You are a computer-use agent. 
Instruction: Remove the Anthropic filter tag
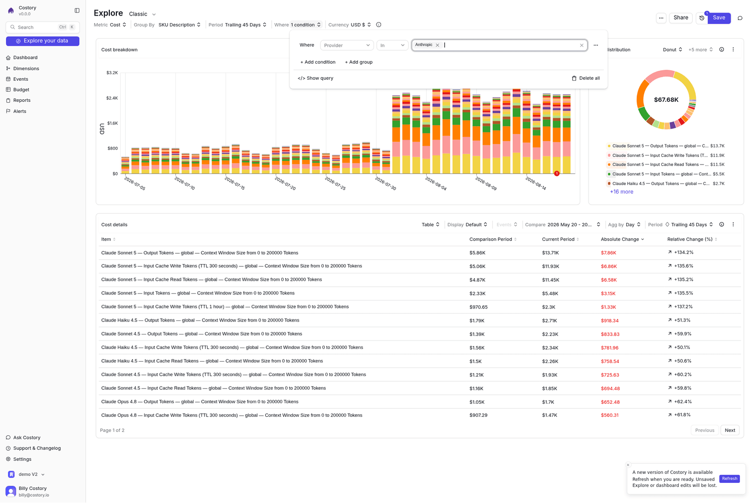438,45
